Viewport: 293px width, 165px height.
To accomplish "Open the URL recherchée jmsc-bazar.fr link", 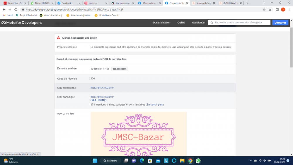I will click(102, 88).
